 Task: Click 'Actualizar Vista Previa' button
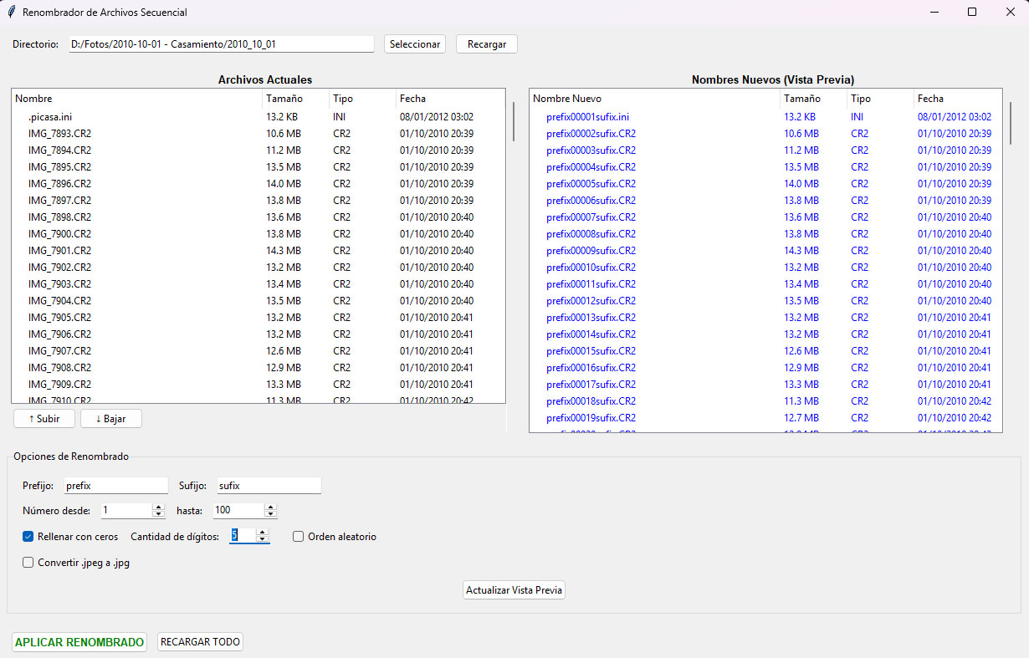point(514,590)
